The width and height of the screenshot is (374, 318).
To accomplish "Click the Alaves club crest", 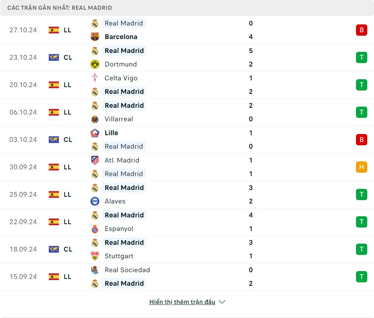I will point(95,201).
